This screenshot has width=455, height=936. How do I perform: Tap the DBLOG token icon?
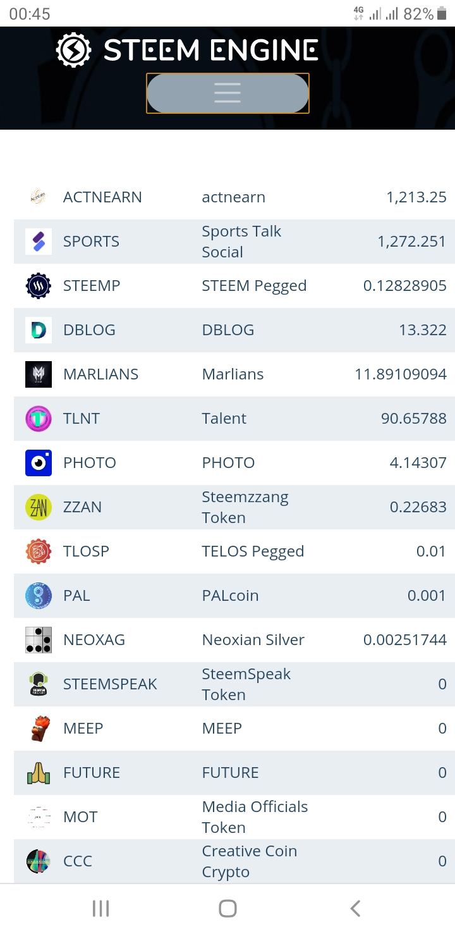39,330
